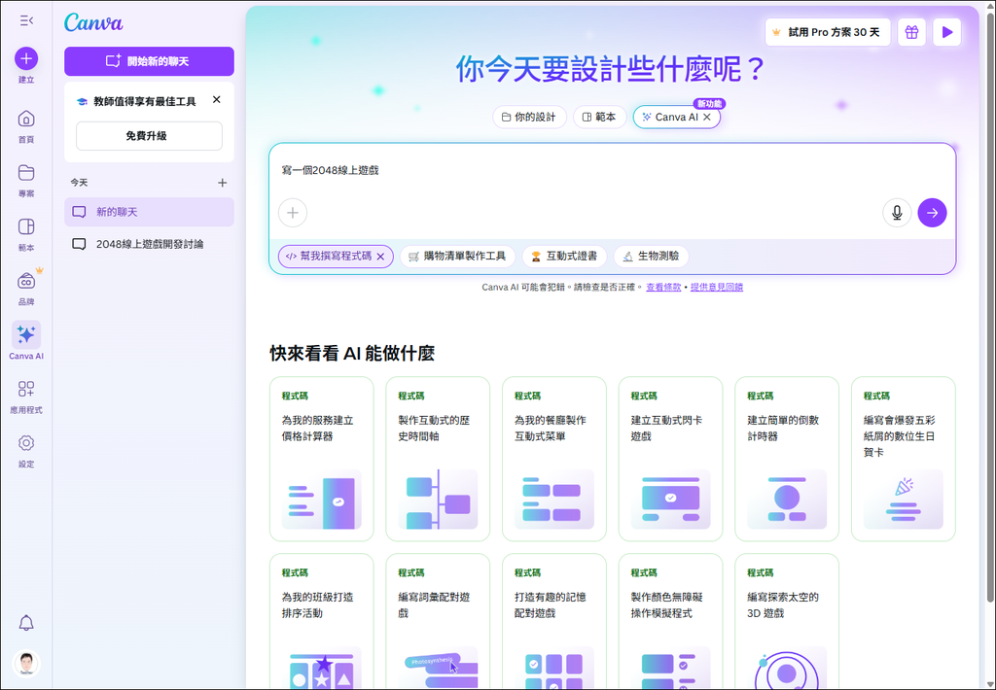This screenshot has width=996, height=690.
Task: Open 製作顏色無障礙操作模擬程式 card
Action: [x=670, y=622]
